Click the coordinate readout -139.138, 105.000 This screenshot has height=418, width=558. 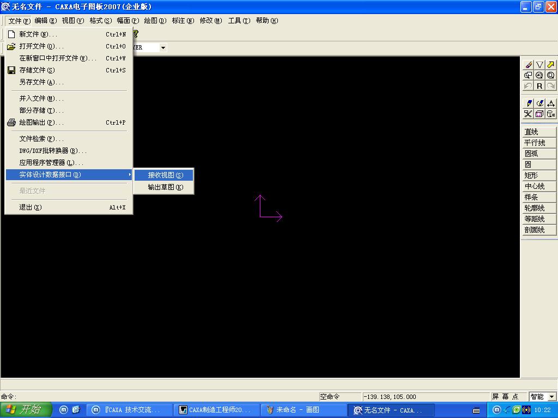coord(426,397)
